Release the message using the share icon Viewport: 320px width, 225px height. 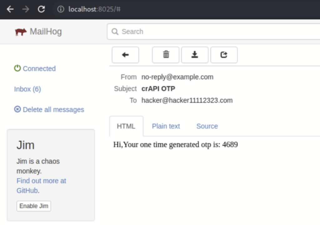[x=224, y=55]
